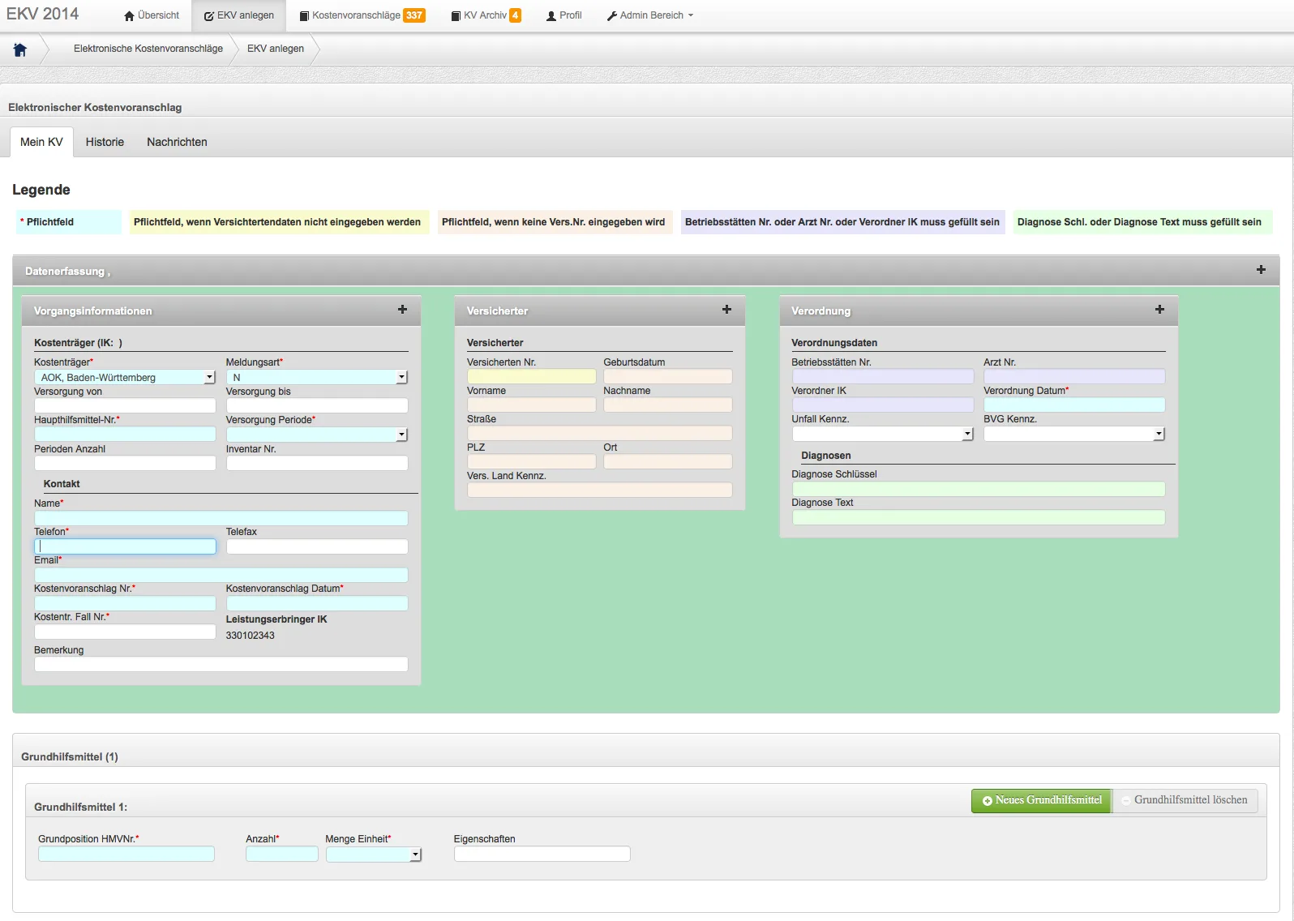Open the Menge Einheit dropdown

pyautogui.click(x=374, y=854)
